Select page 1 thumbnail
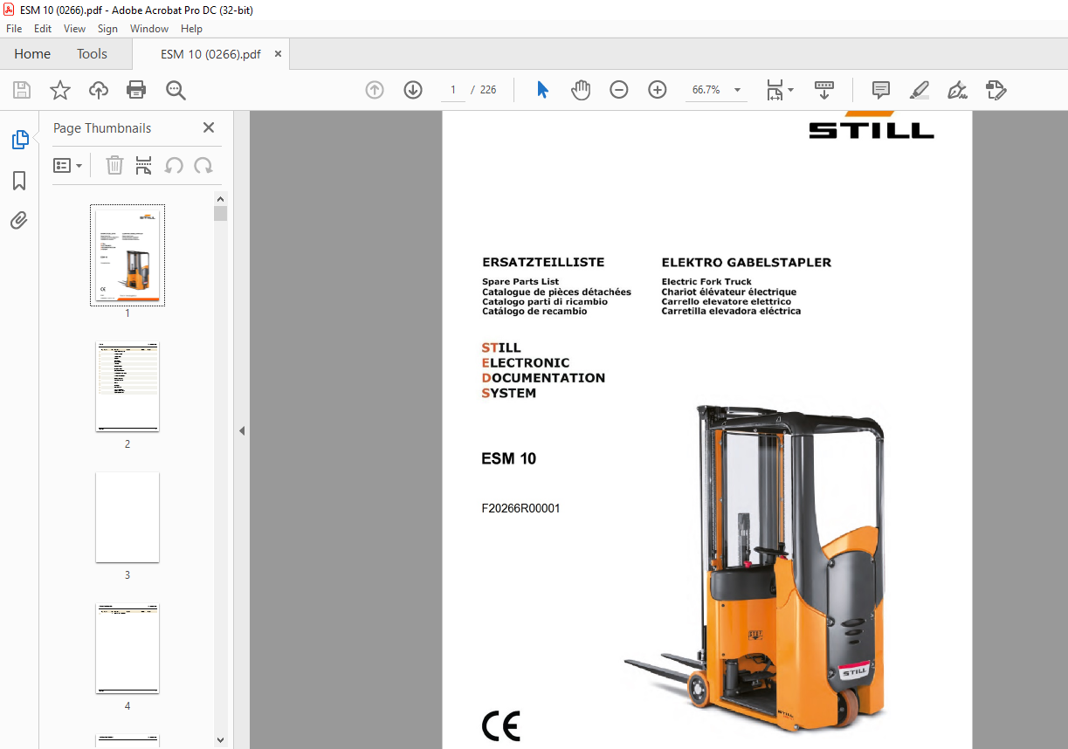This screenshot has height=749, width=1068. (x=127, y=255)
